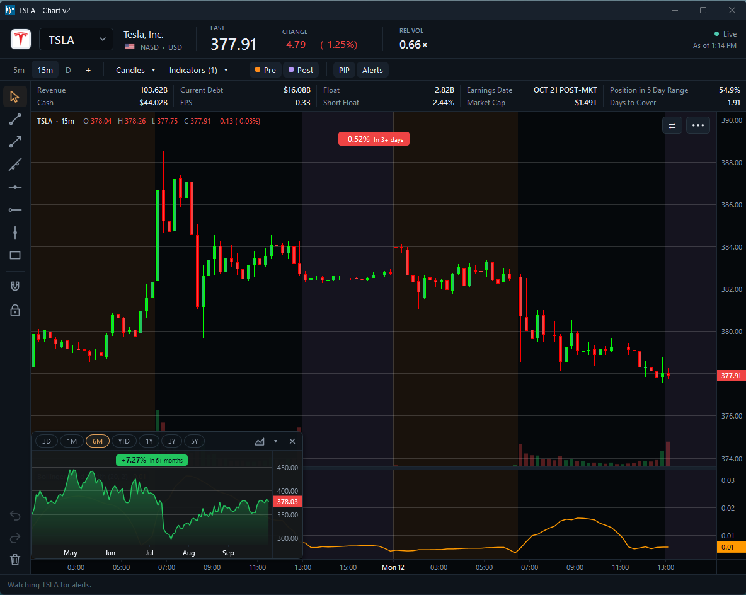
Task: Click the -0.52% in 3+ days badge
Action: 374,139
